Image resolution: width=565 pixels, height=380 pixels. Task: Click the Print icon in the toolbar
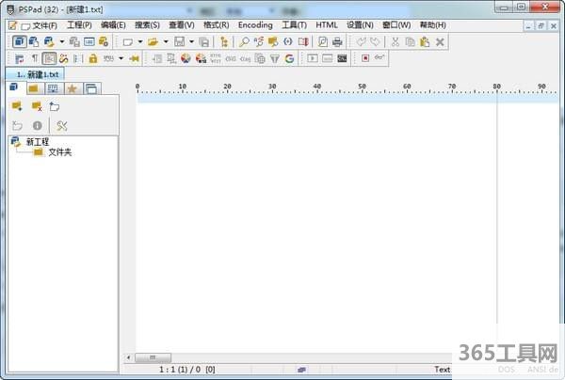pos(337,42)
